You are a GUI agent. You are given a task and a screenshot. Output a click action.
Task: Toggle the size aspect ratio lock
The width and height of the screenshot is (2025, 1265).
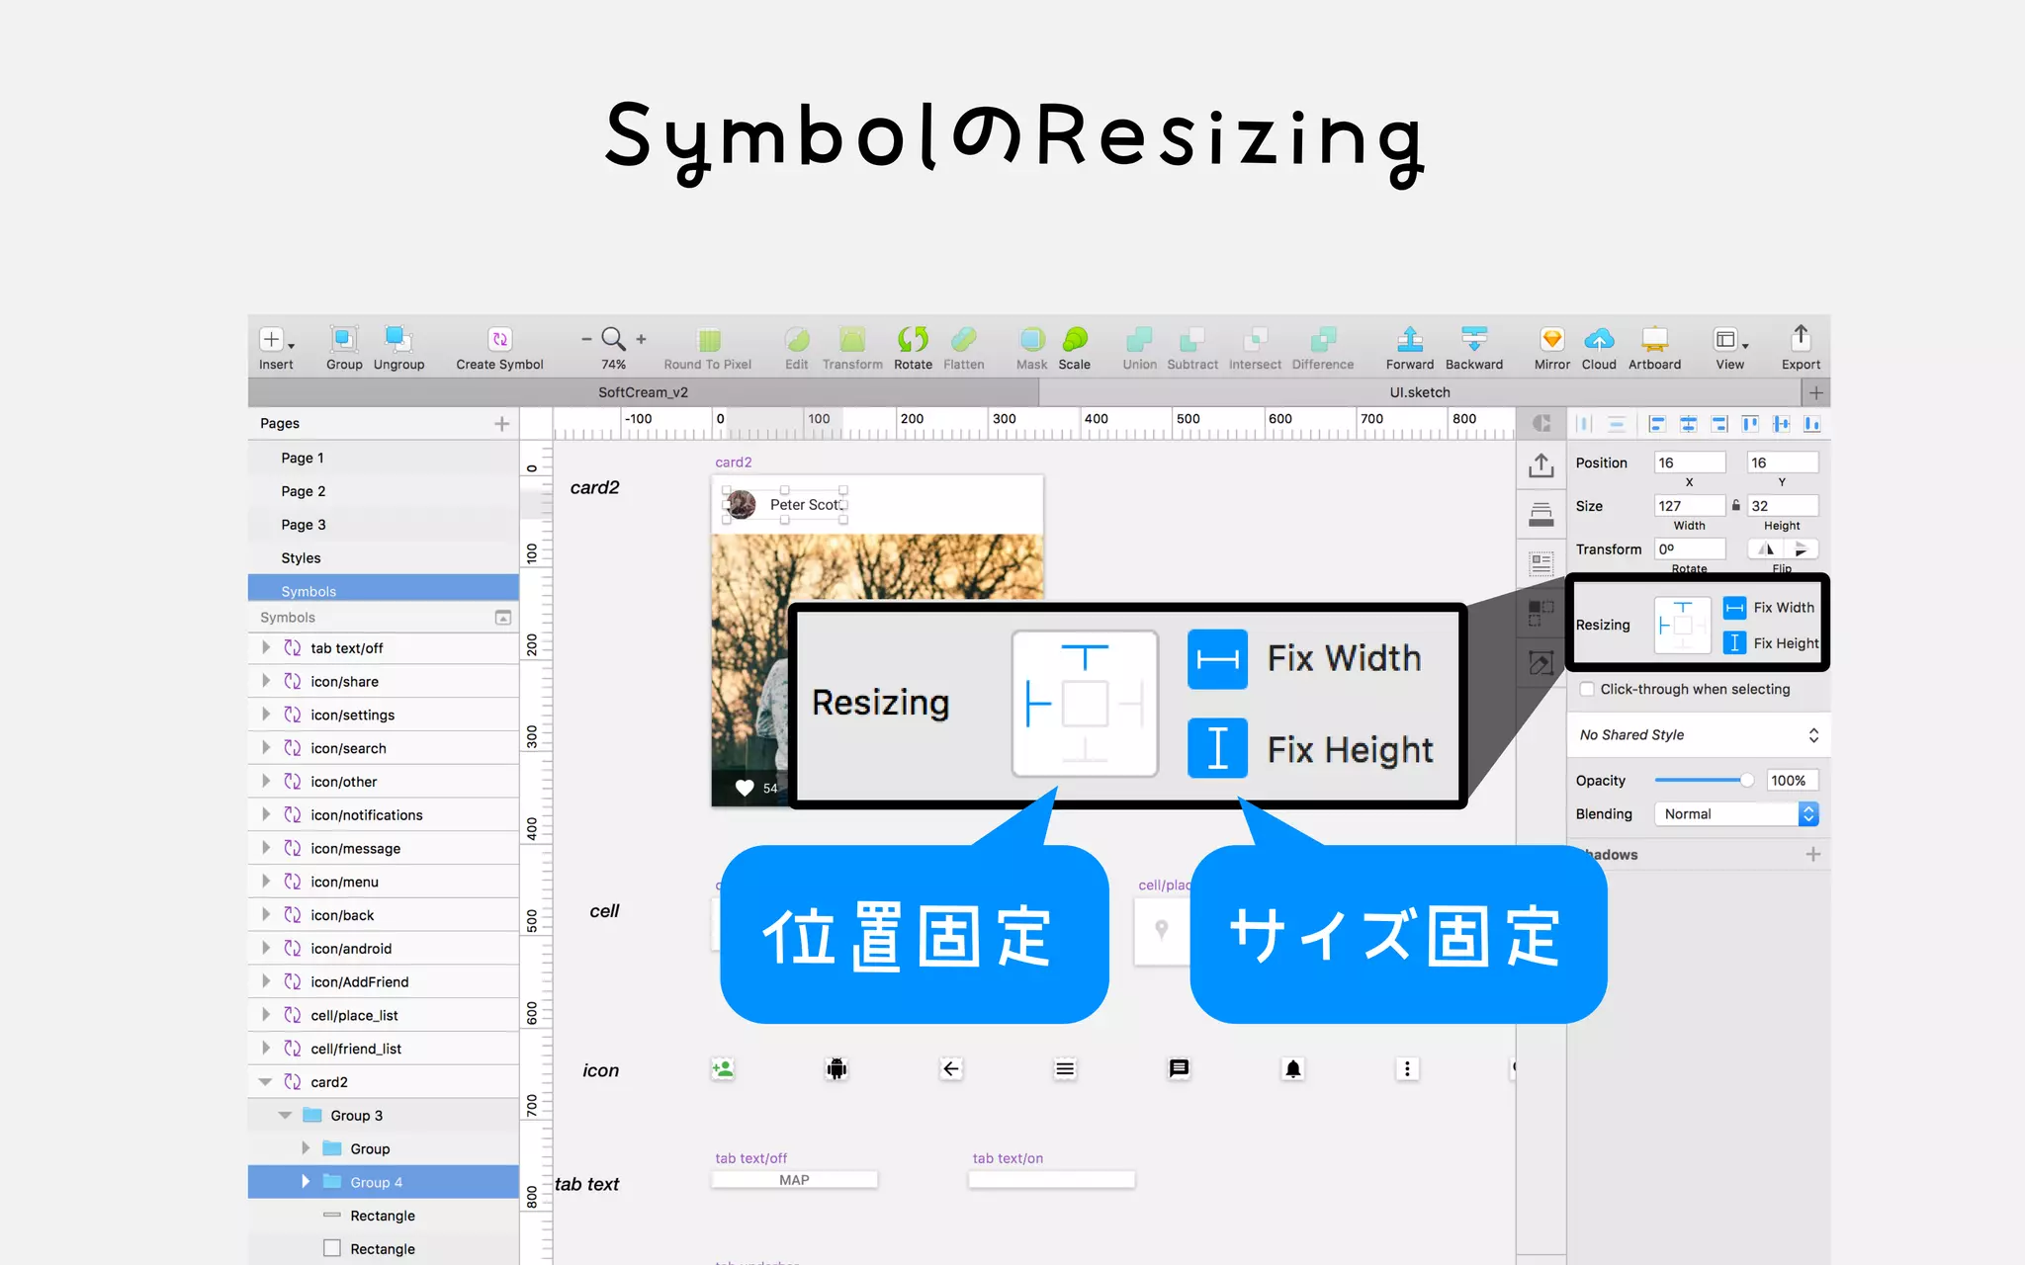[1735, 505]
